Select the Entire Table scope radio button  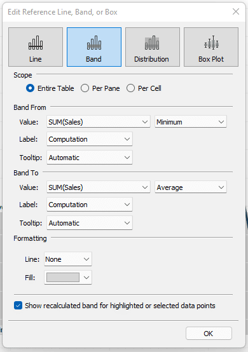click(x=30, y=88)
